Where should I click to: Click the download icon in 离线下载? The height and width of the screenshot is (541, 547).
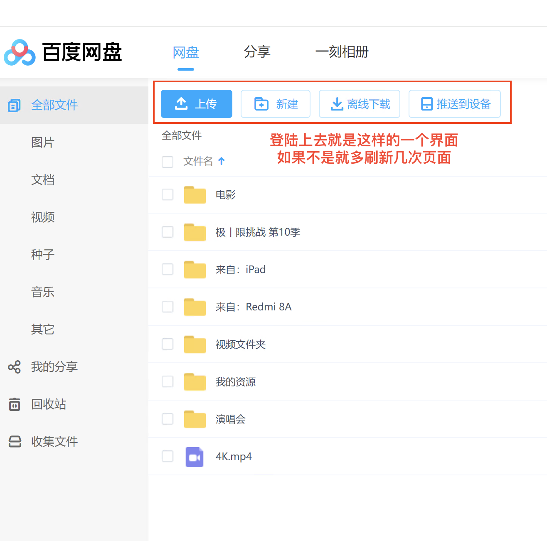(337, 104)
